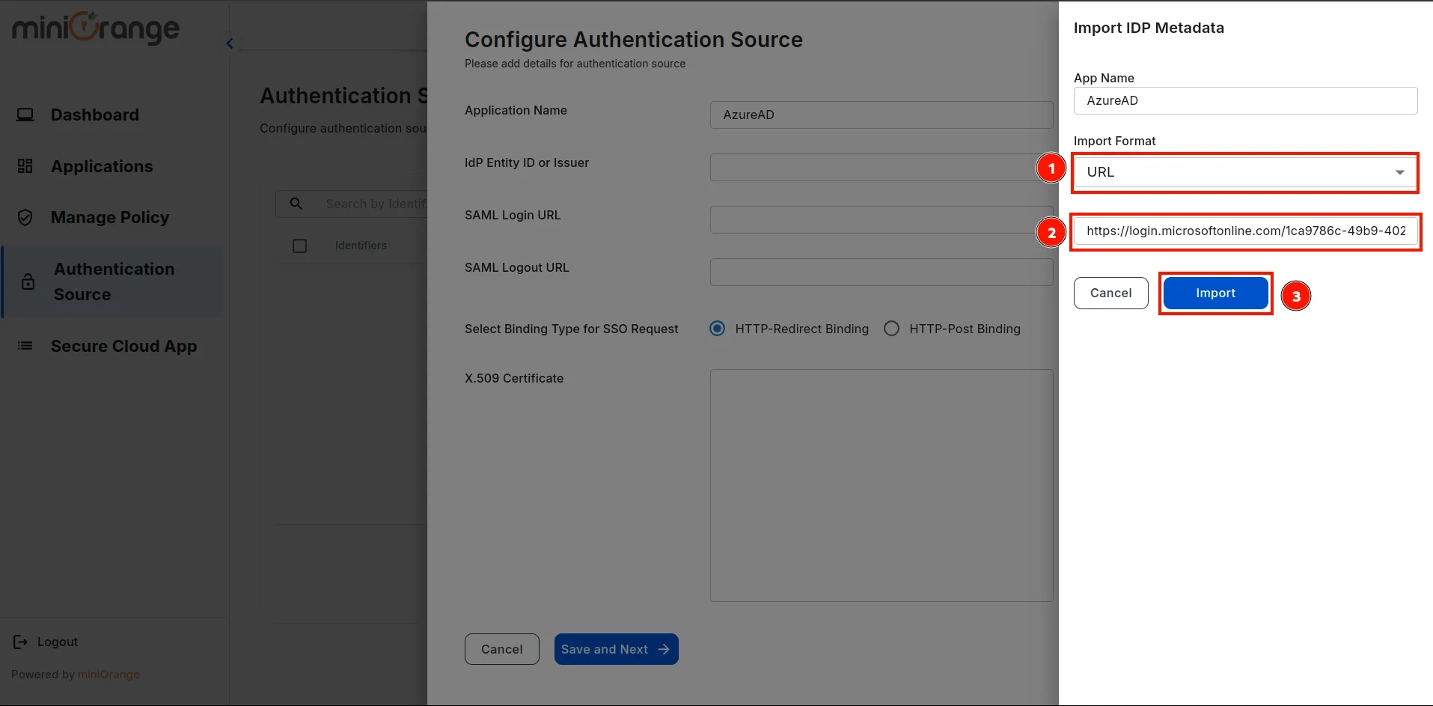
Task: Click the miniOrange logo
Action: (95, 28)
